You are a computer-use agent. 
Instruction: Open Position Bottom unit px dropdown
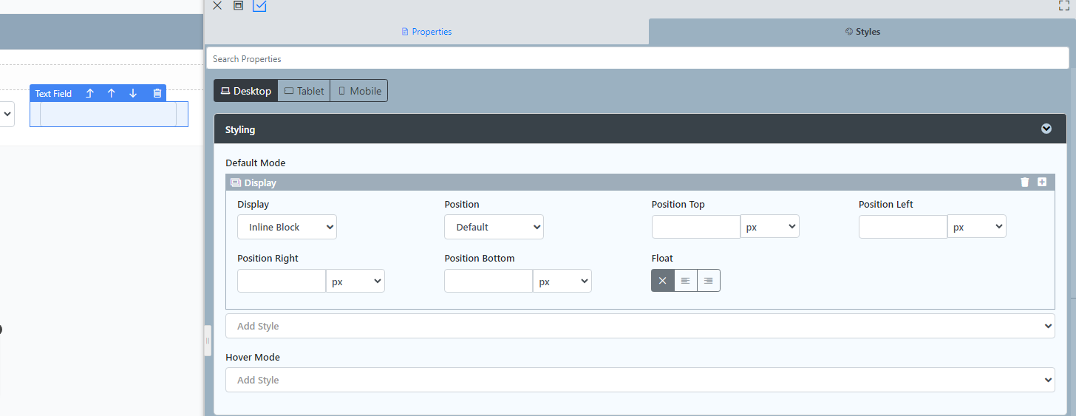(562, 281)
